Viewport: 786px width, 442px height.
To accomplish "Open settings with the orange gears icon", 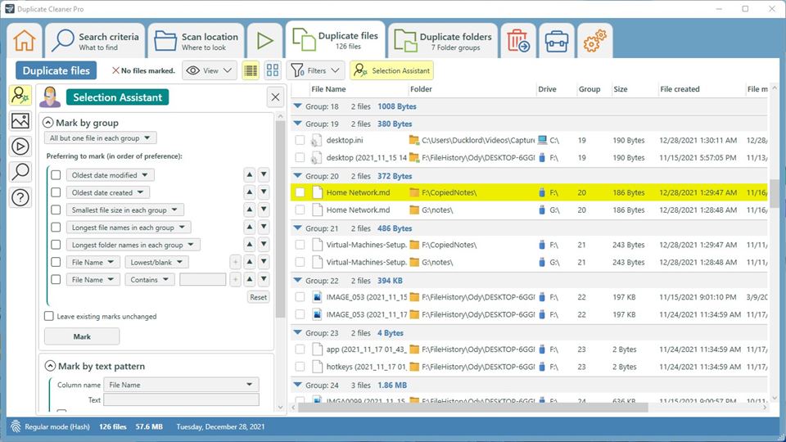I will click(x=594, y=41).
